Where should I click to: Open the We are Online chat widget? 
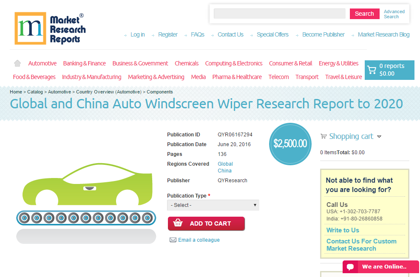[x=380, y=267]
